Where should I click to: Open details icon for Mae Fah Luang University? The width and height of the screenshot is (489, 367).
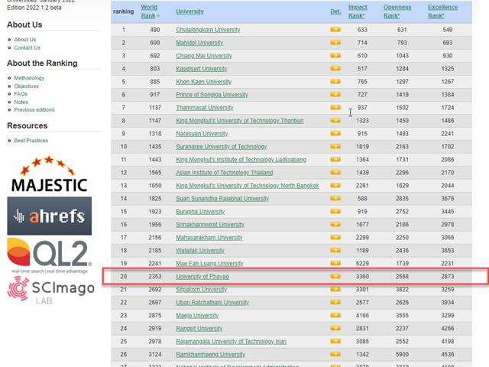[335, 263]
